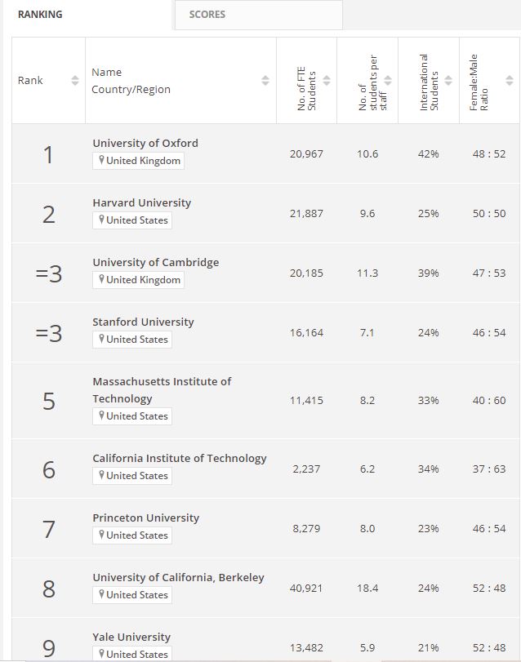521x662 pixels.
Task: Switch to the Scores tab
Action: pos(207,15)
